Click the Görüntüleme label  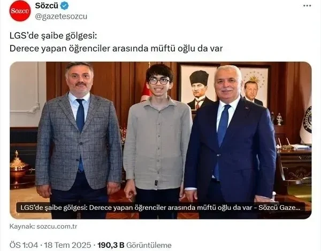(149, 245)
